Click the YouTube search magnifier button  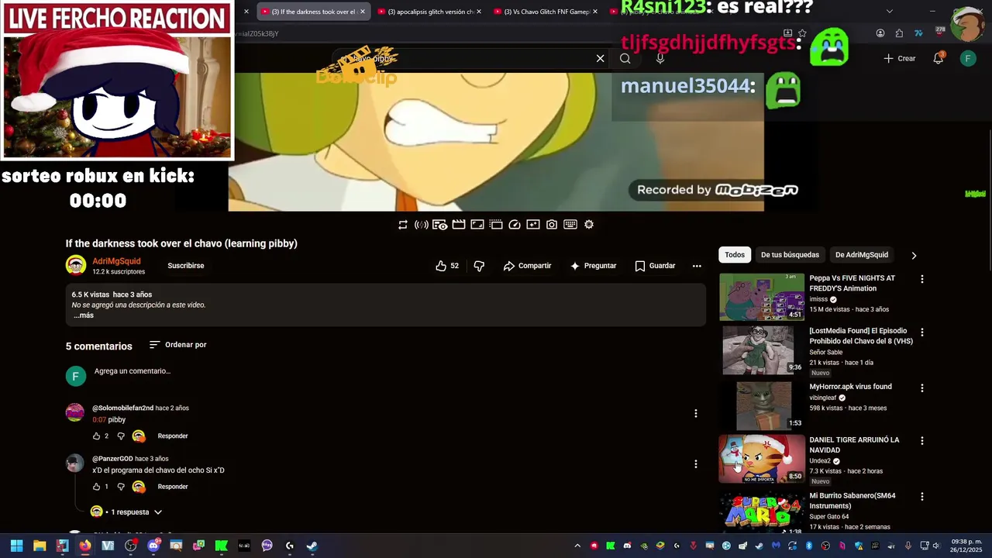(625, 58)
